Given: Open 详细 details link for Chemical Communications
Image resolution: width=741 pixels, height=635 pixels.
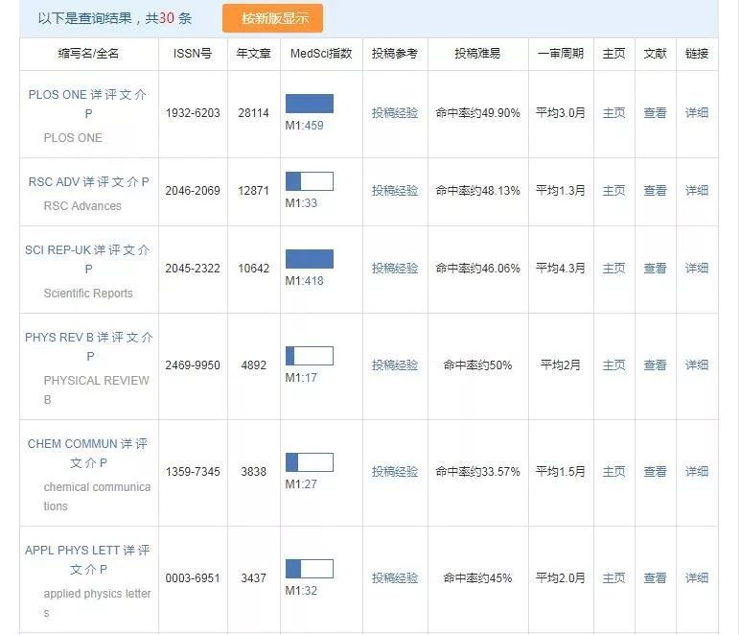Looking at the screenshot, I should pos(697,471).
